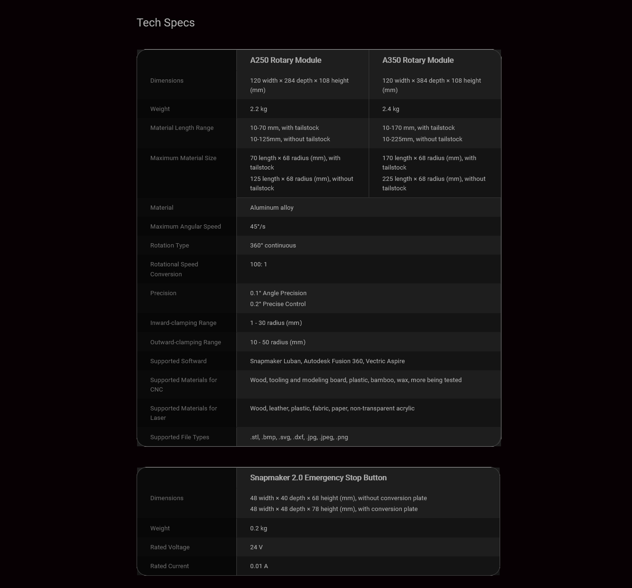Click the 'Snapmaker Luban, Autodesk Fusion 360' software list

[328, 361]
